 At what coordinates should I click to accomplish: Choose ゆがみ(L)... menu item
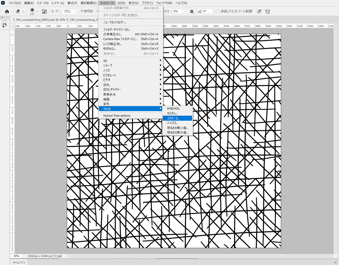pyautogui.click(x=131, y=49)
